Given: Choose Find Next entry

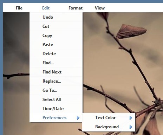Looking at the screenshot, I should tap(56, 72).
